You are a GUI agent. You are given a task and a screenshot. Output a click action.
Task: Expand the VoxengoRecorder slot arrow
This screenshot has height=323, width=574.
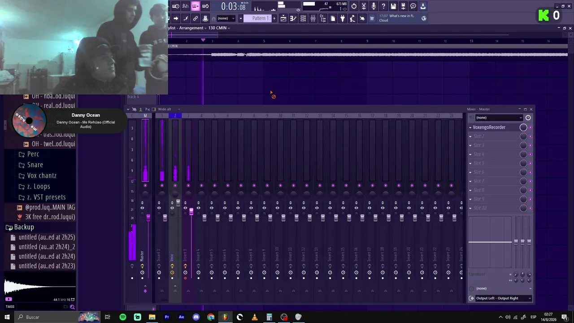coord(470,127)
